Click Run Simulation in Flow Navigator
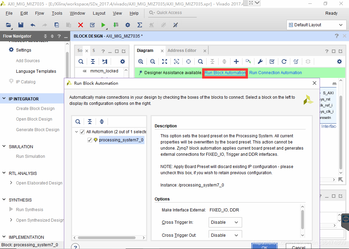The width and height of the screenshot is (349, 249). (x=30, y=156)
